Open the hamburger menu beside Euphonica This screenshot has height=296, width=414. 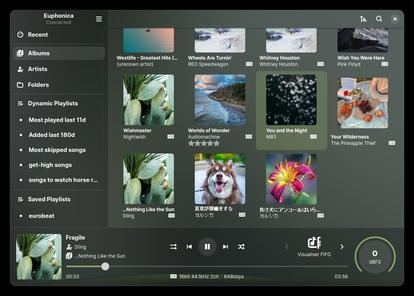(x=99, y=19)
